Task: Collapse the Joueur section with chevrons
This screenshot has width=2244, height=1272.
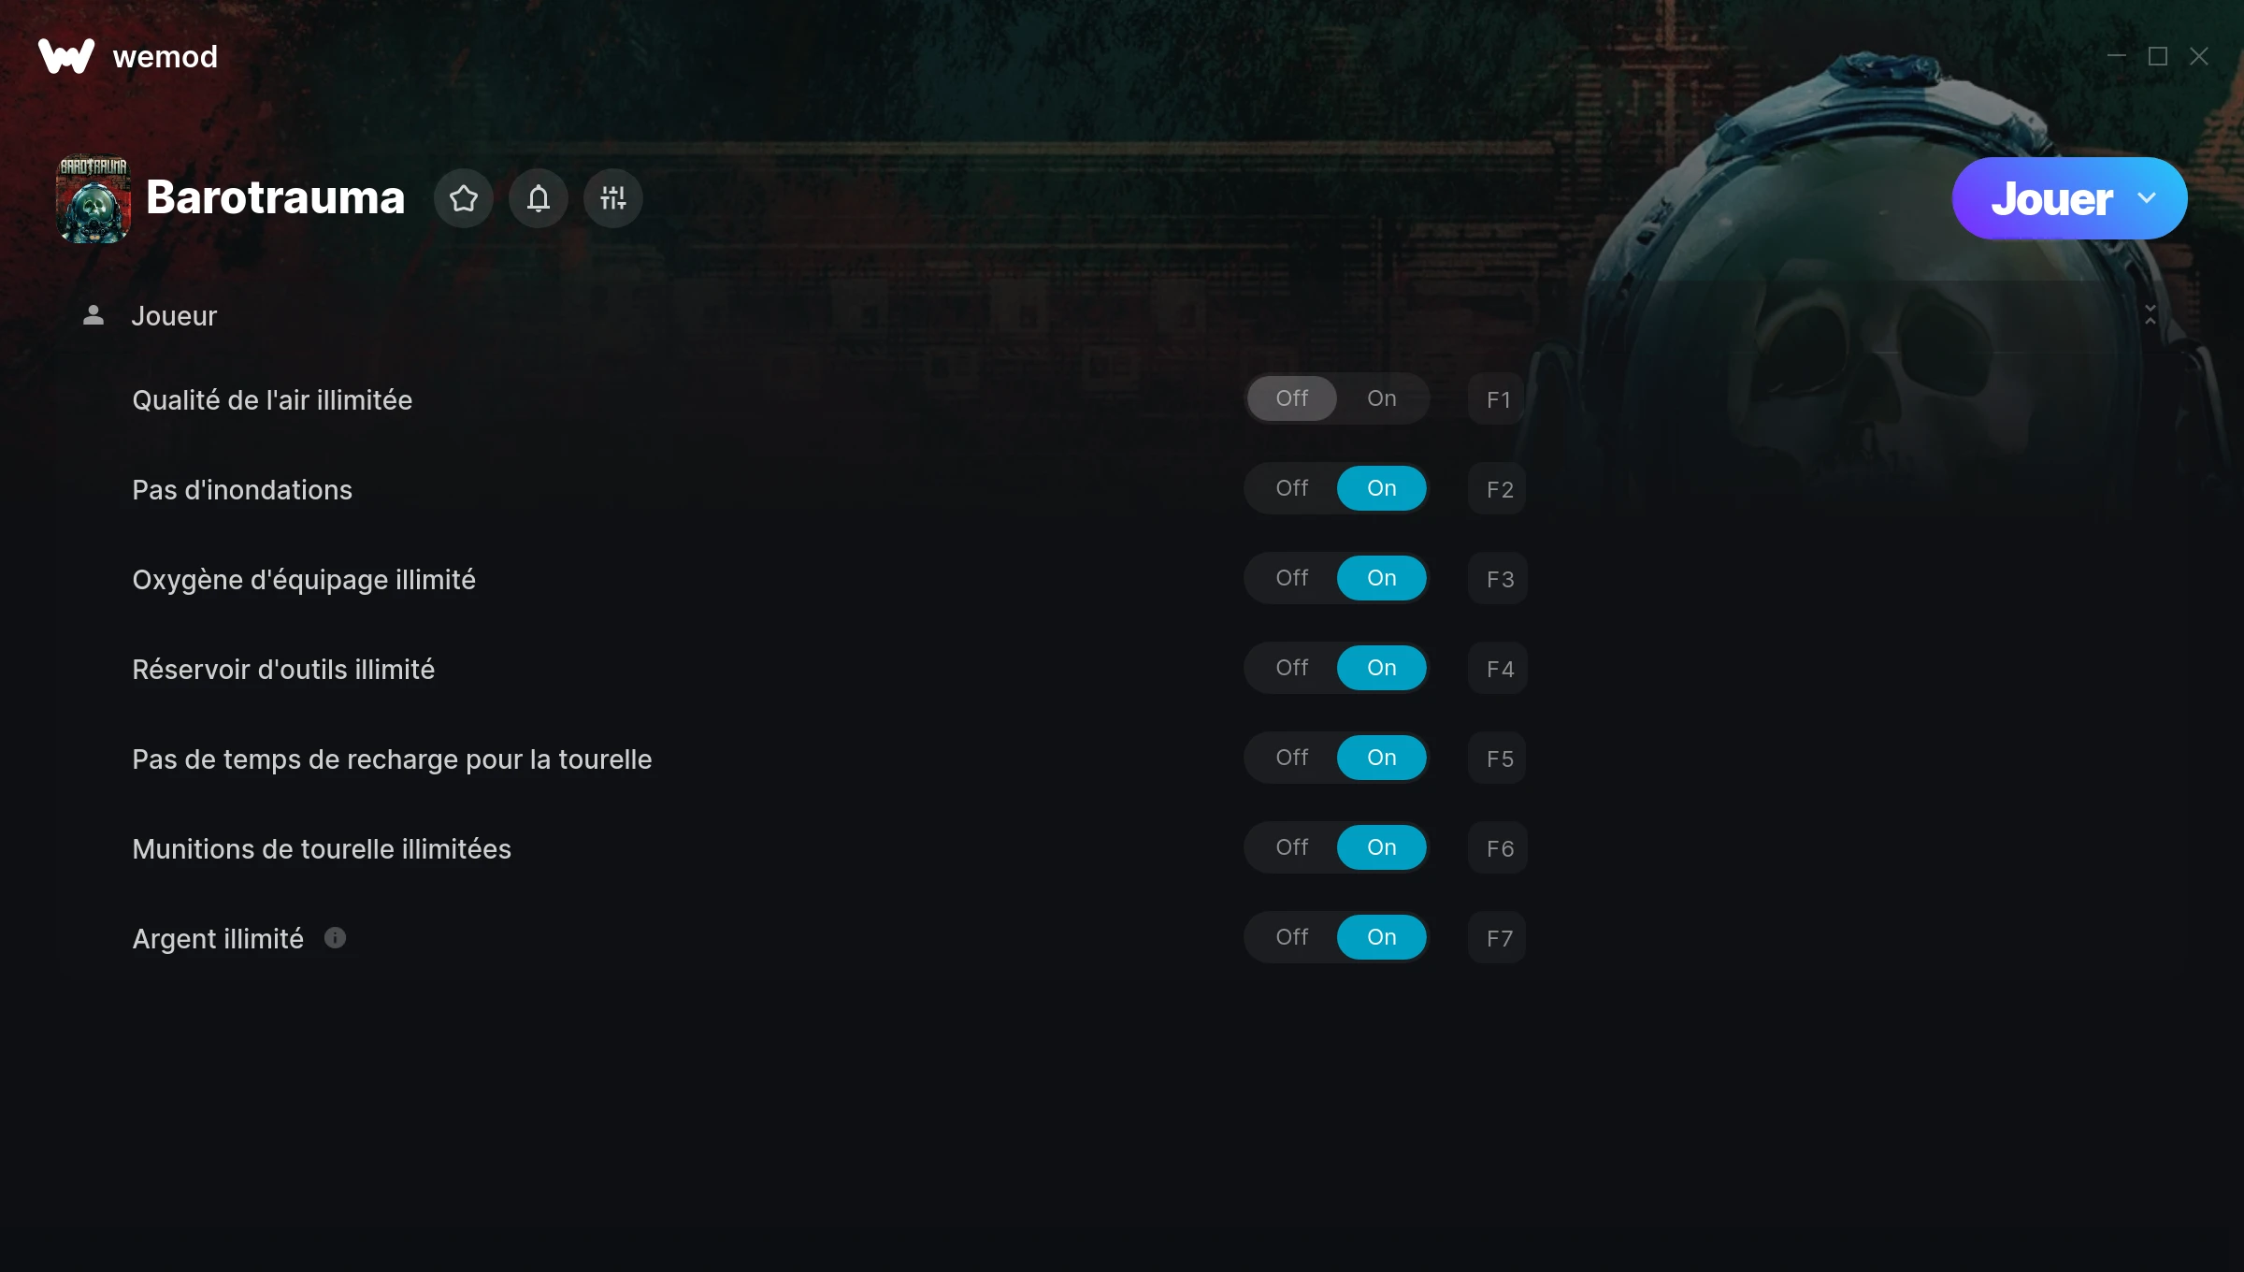Action: 2150,315
